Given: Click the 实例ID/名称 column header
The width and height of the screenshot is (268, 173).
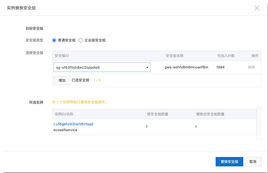Looking at the screenshot, I should 64,114.
